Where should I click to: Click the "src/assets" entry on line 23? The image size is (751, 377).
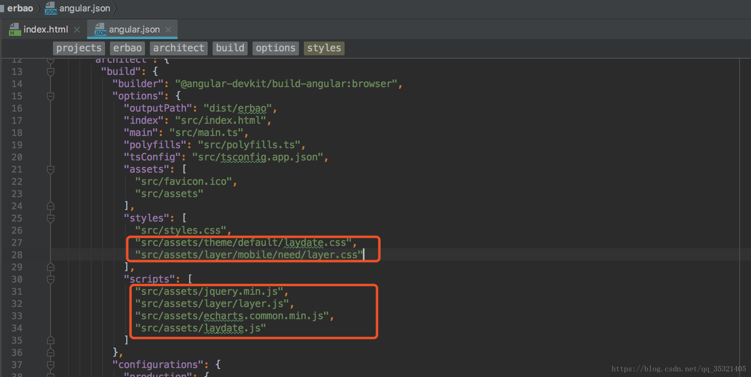coord(169,194)
